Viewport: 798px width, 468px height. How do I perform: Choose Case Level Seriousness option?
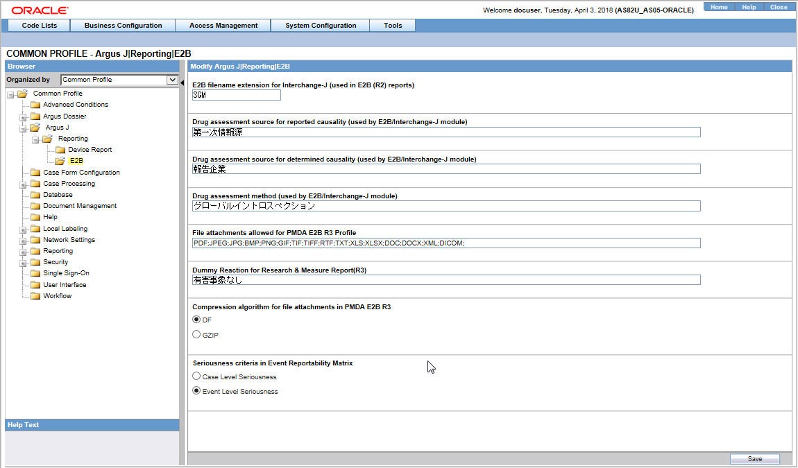click(196, 376)
